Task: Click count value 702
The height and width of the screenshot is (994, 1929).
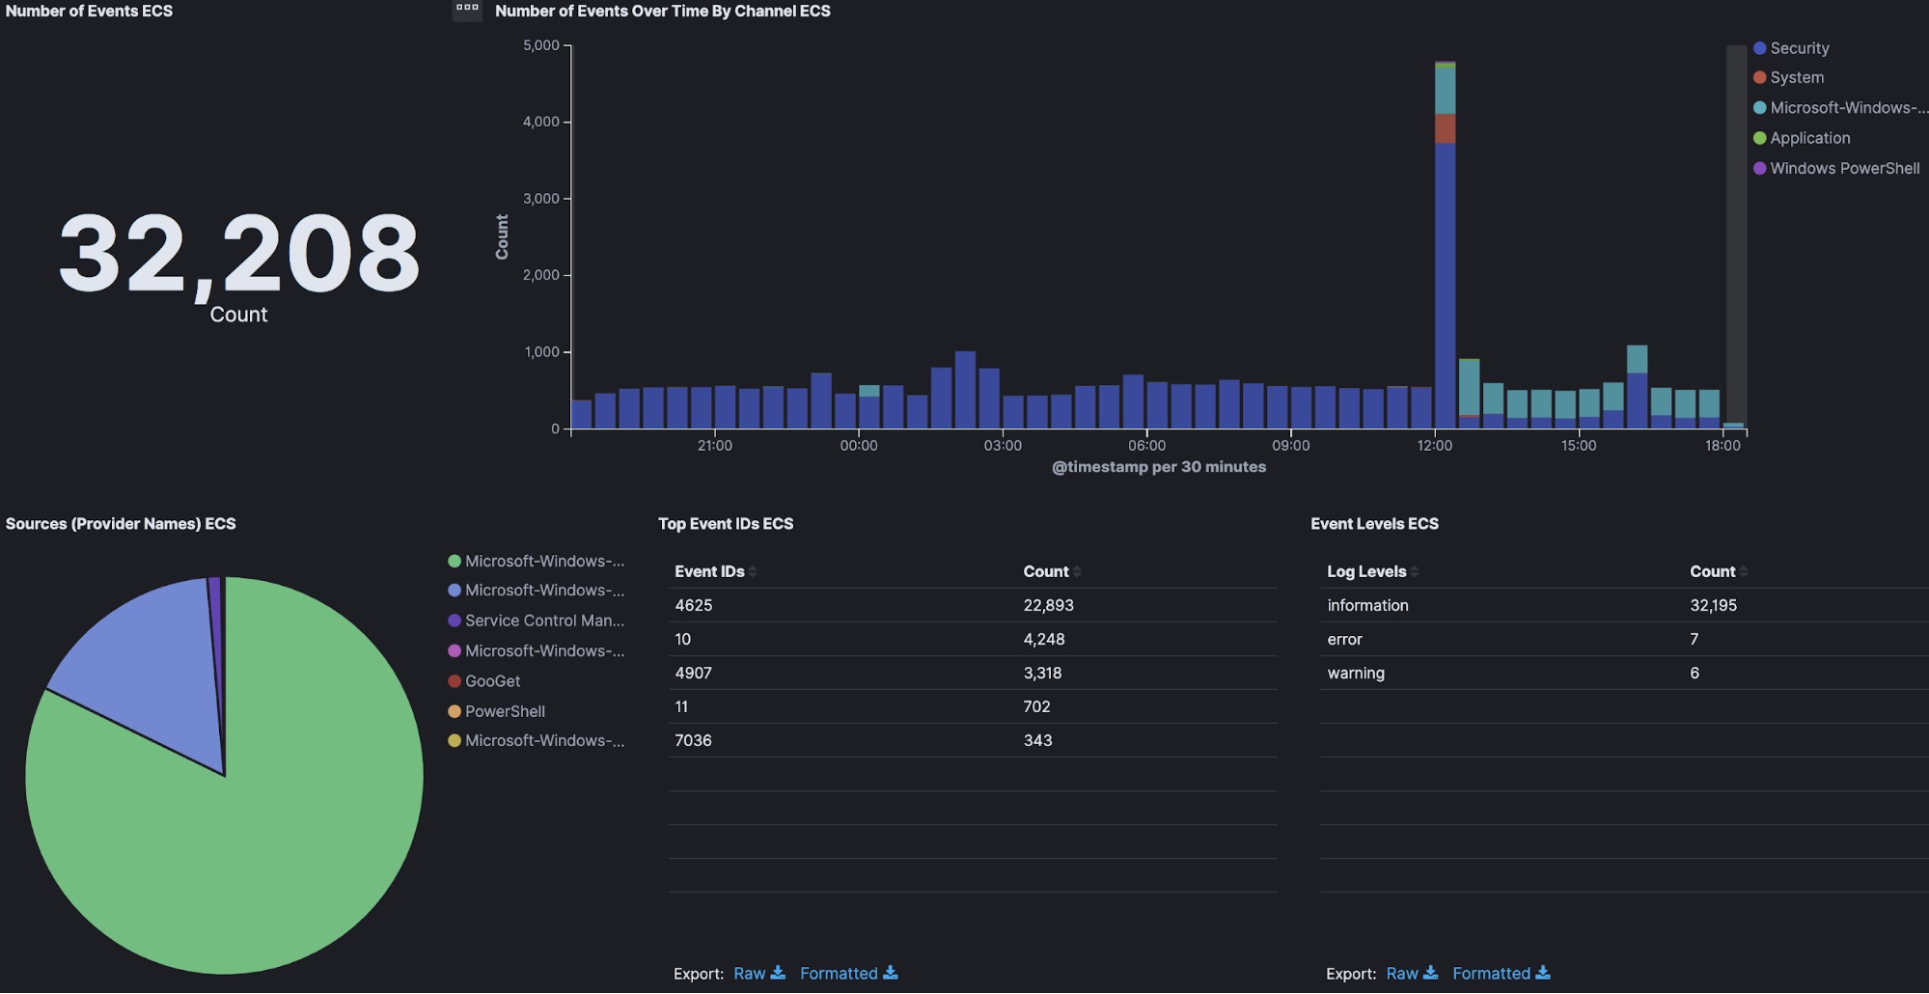Action: point(1036,706)
